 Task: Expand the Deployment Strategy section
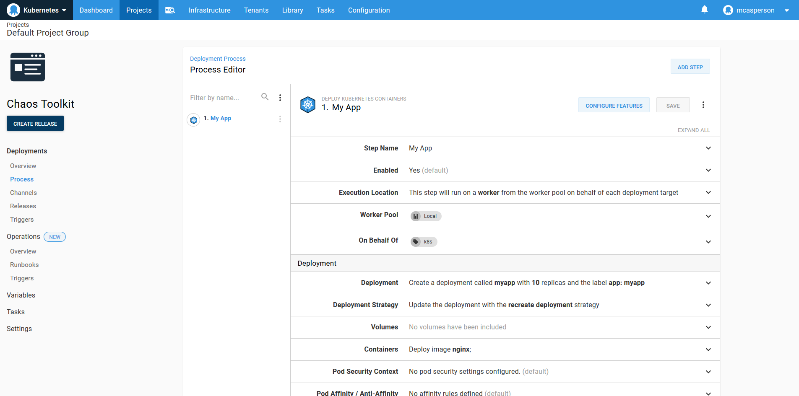[708, 305]
